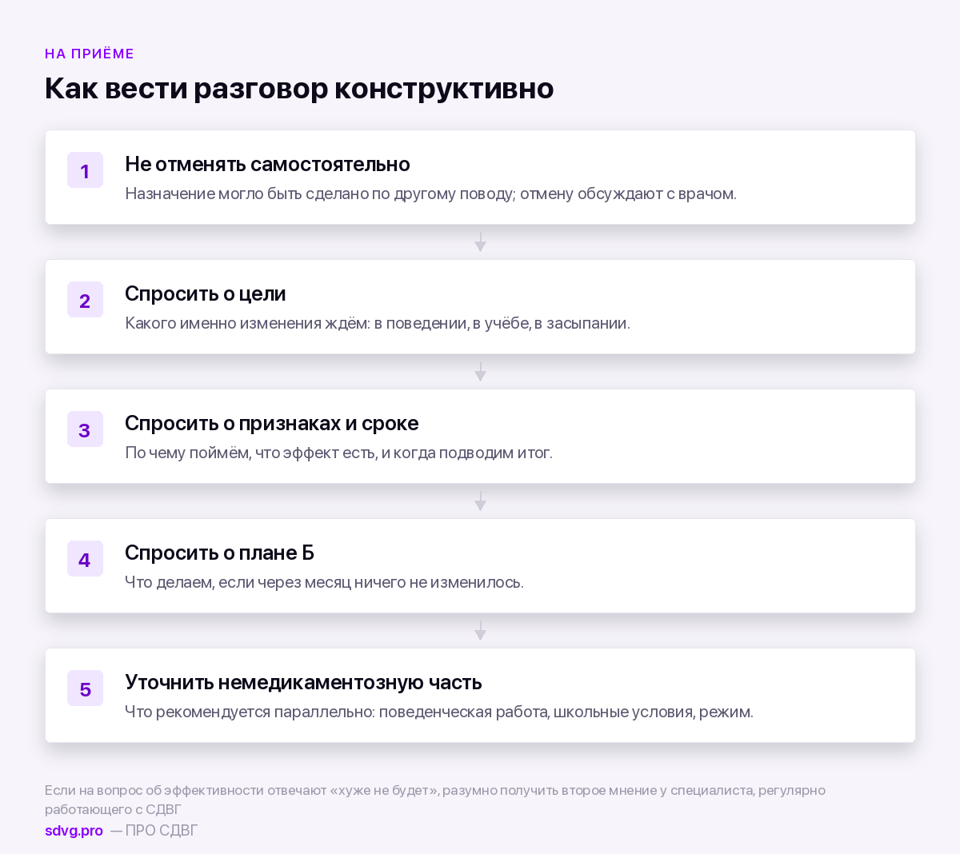The image size is (960, 854).
Task: Click text 'Что делаем, если через месяц'
Action: point(237,582)
